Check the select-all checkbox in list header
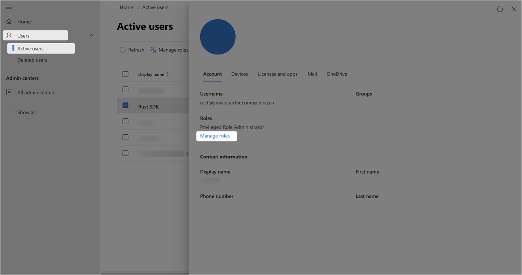Viewport: 522px width, 275px height. coord(125,74)
